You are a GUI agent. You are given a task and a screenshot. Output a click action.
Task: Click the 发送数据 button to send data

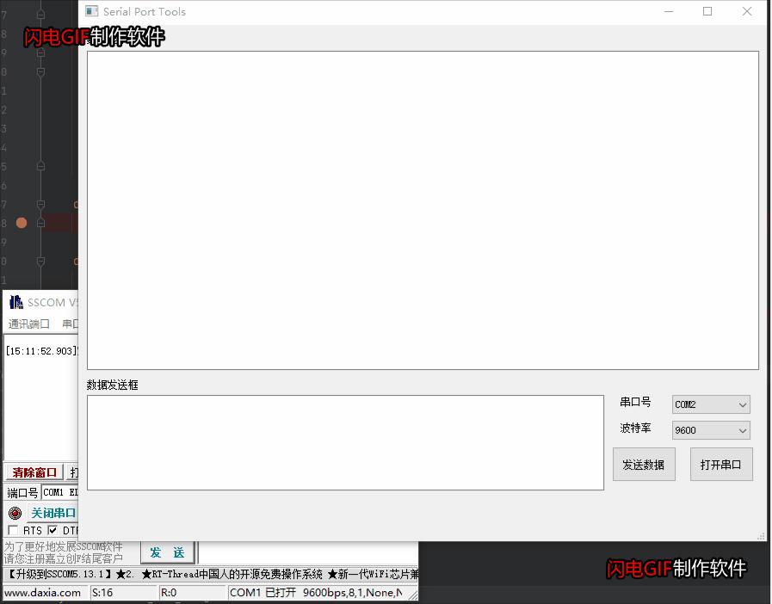644,464
